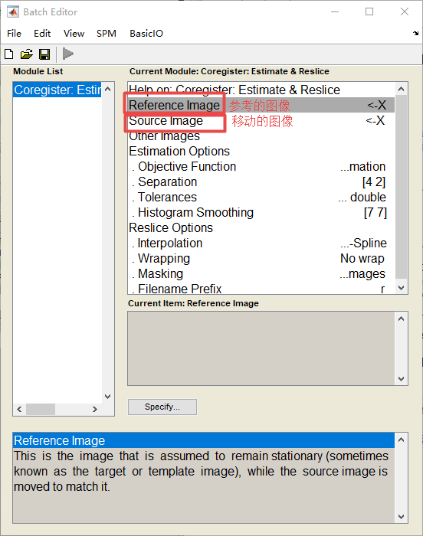Click up arrow of help text scrollbar

tap(401, 440)
